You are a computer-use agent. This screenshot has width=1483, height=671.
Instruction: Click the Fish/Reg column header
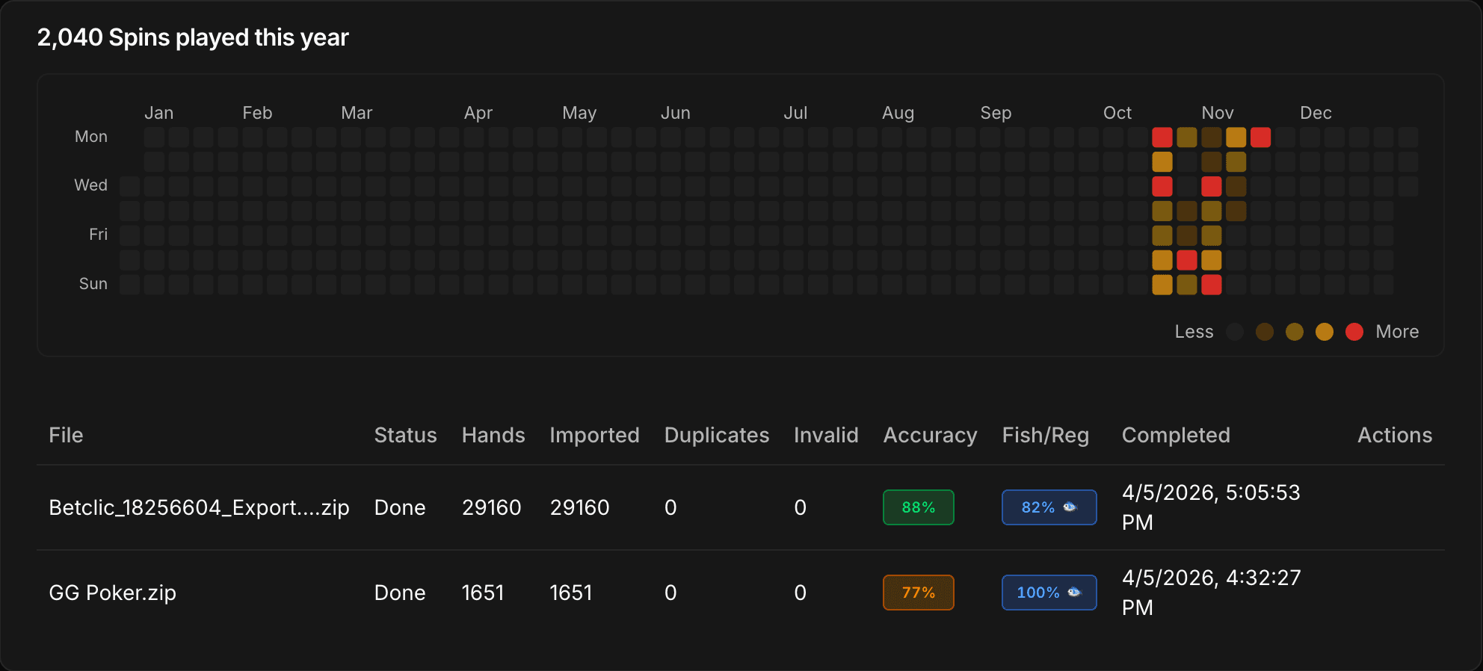click(x=1045, y=436)
